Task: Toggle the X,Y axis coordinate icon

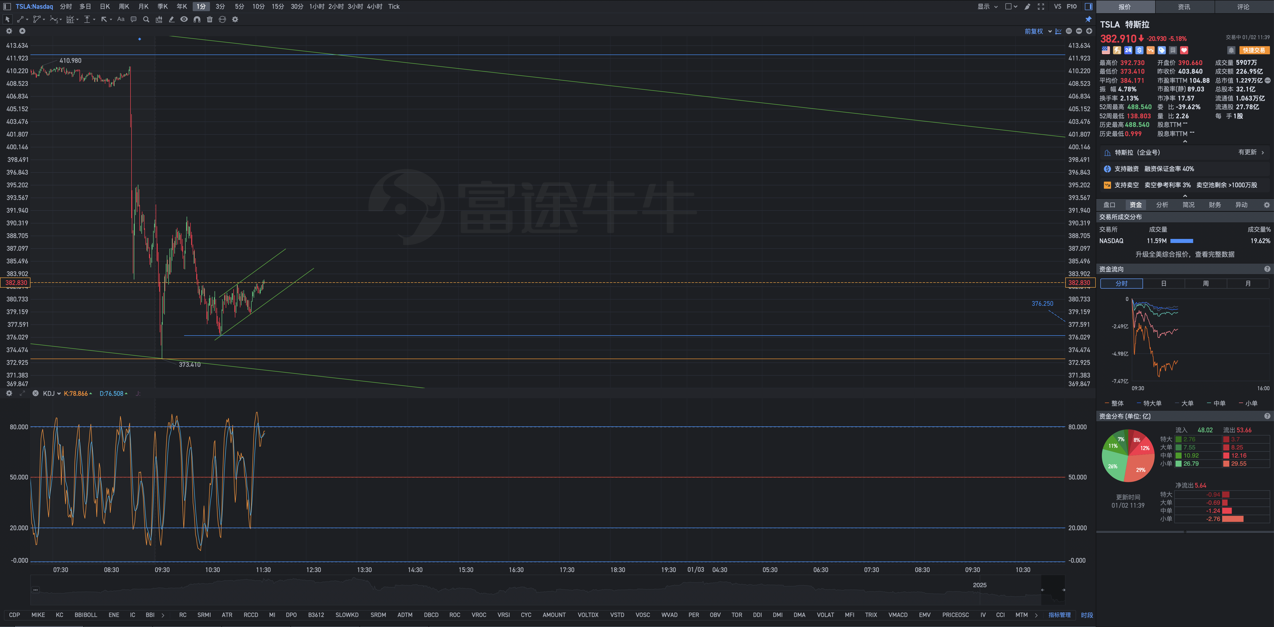Action: [x=1058, y=31]
